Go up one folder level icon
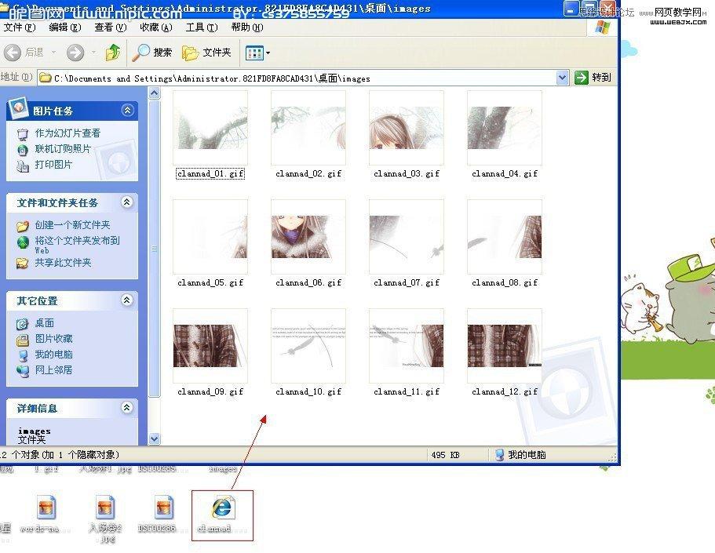715x553 pixels. [113, 53]
